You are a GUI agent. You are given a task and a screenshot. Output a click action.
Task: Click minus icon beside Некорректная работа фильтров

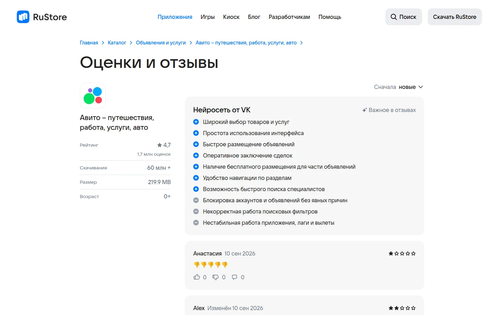(x=196, y=211)
